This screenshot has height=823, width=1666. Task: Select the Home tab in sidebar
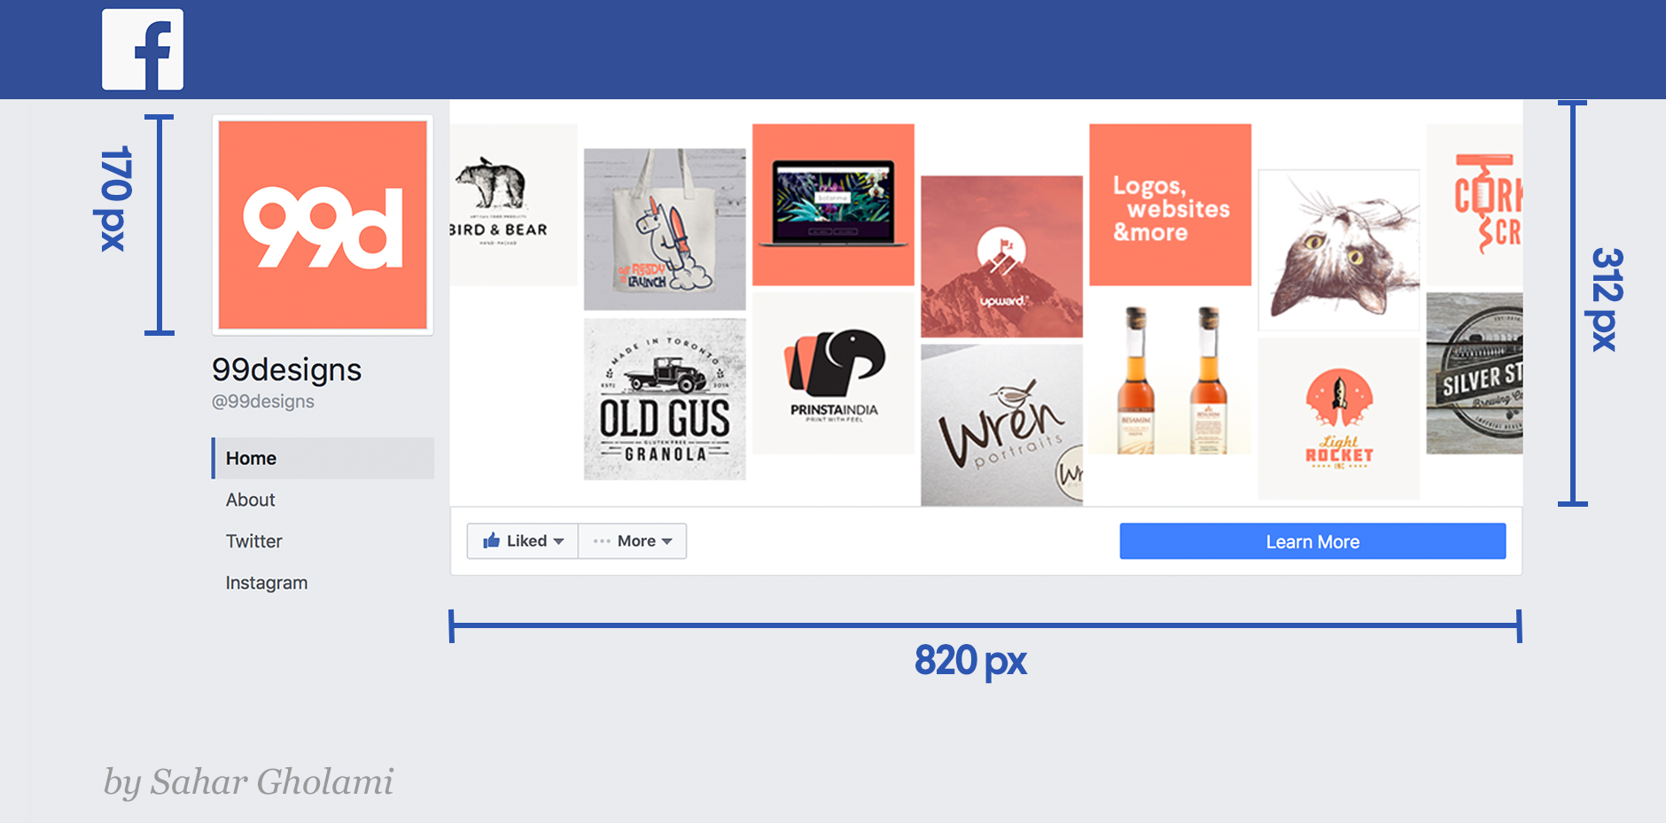point(323,458)
